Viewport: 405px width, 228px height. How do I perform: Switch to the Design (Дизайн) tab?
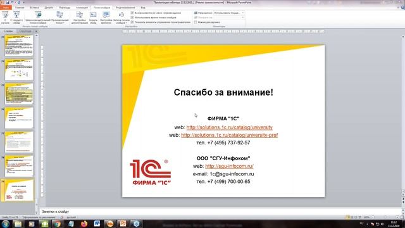[x=49, y=8]
